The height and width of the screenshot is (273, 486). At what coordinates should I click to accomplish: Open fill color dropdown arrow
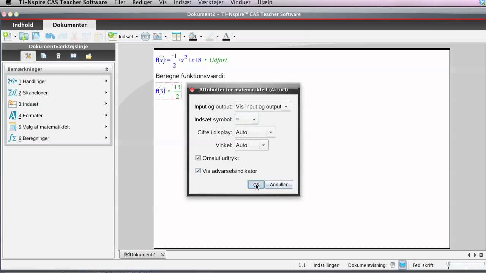201,37
